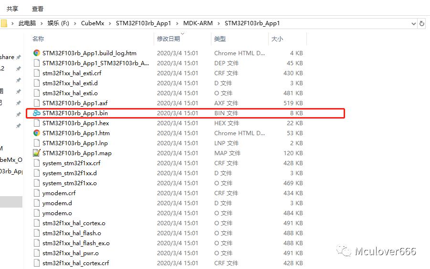Go to CubeMx folder in address path
Image resolution: width=430 pixels, height=269 pixels.
click(93, 23)
